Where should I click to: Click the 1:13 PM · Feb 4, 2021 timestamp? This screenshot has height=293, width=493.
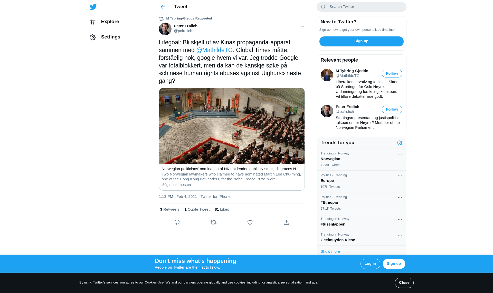click(178, 197)
